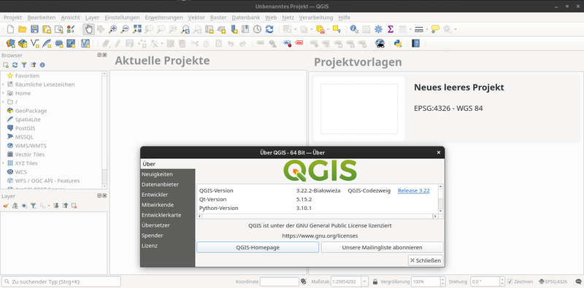Expand the root / folder node
Viewport: 584px width, 288px height.
click(x=4, y=102)
